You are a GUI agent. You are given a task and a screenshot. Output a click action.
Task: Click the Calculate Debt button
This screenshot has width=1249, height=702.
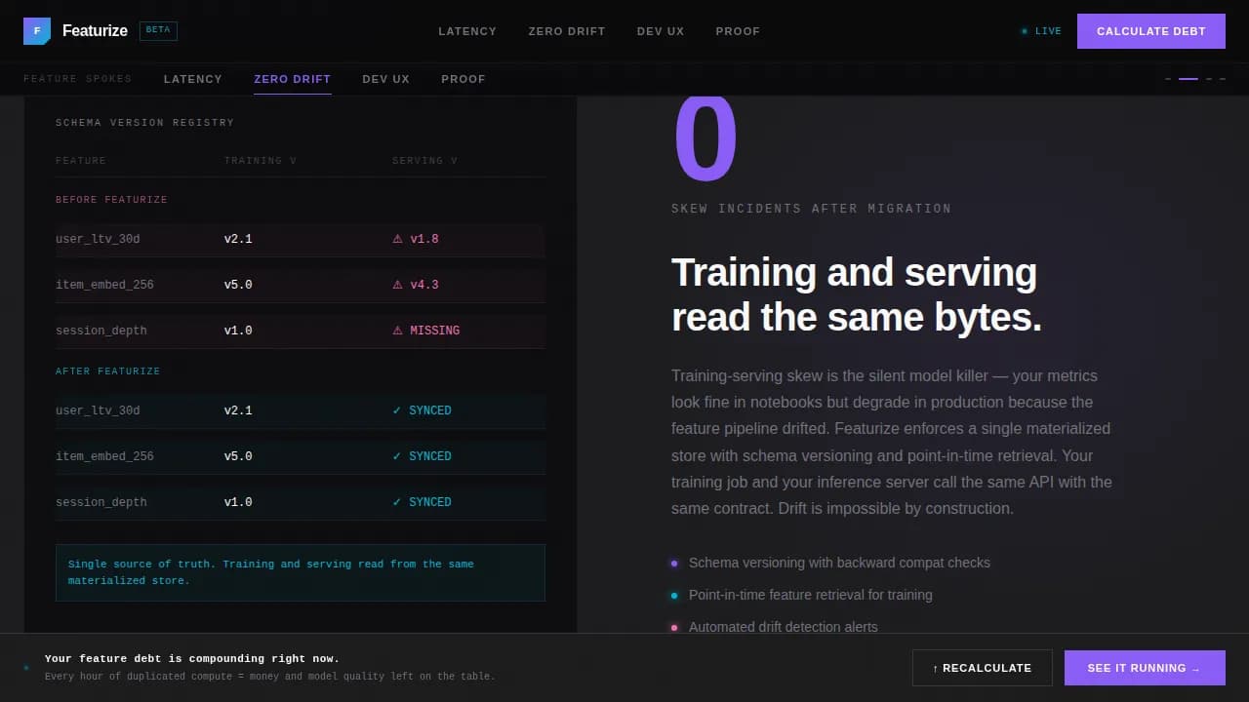click(x=1151, y=31)
